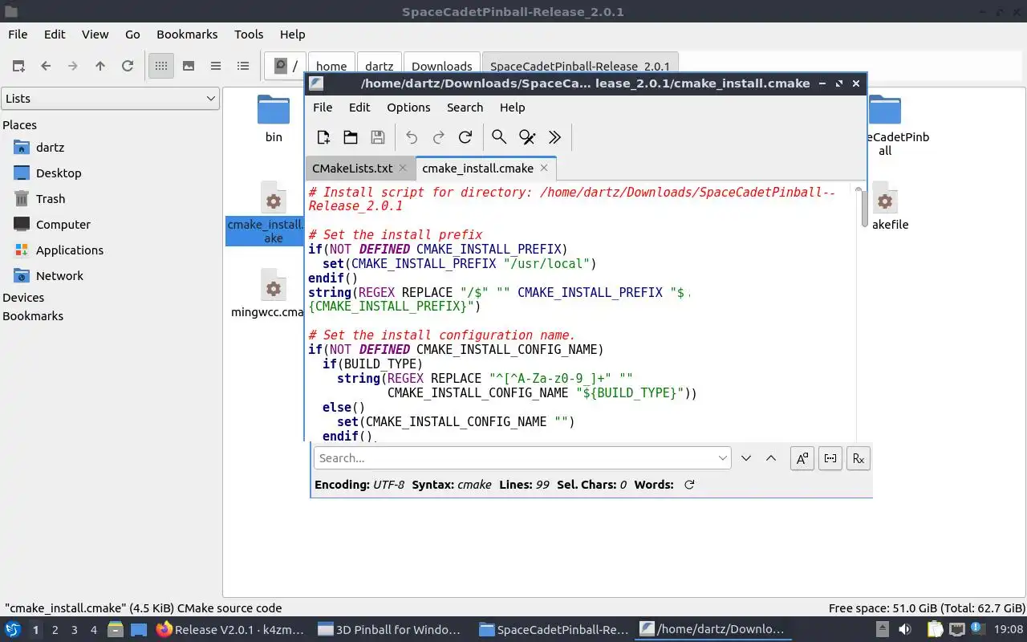1027x642 pixels.
Task: Open the file manager File menu
Action: point(18,35)
